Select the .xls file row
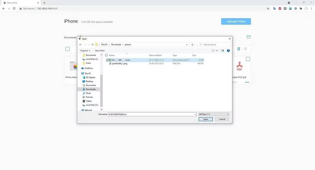Image resolution: width=315 pixels, height=170 pixels. point(155,60)
